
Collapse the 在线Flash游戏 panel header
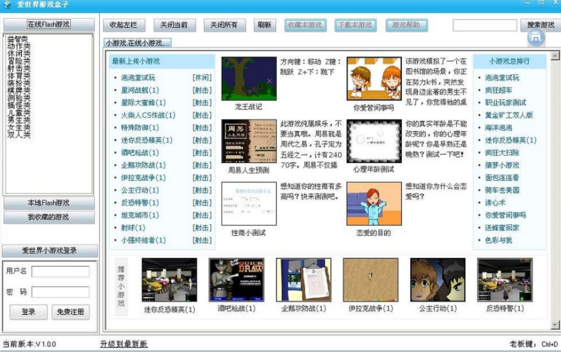point(49,25)
